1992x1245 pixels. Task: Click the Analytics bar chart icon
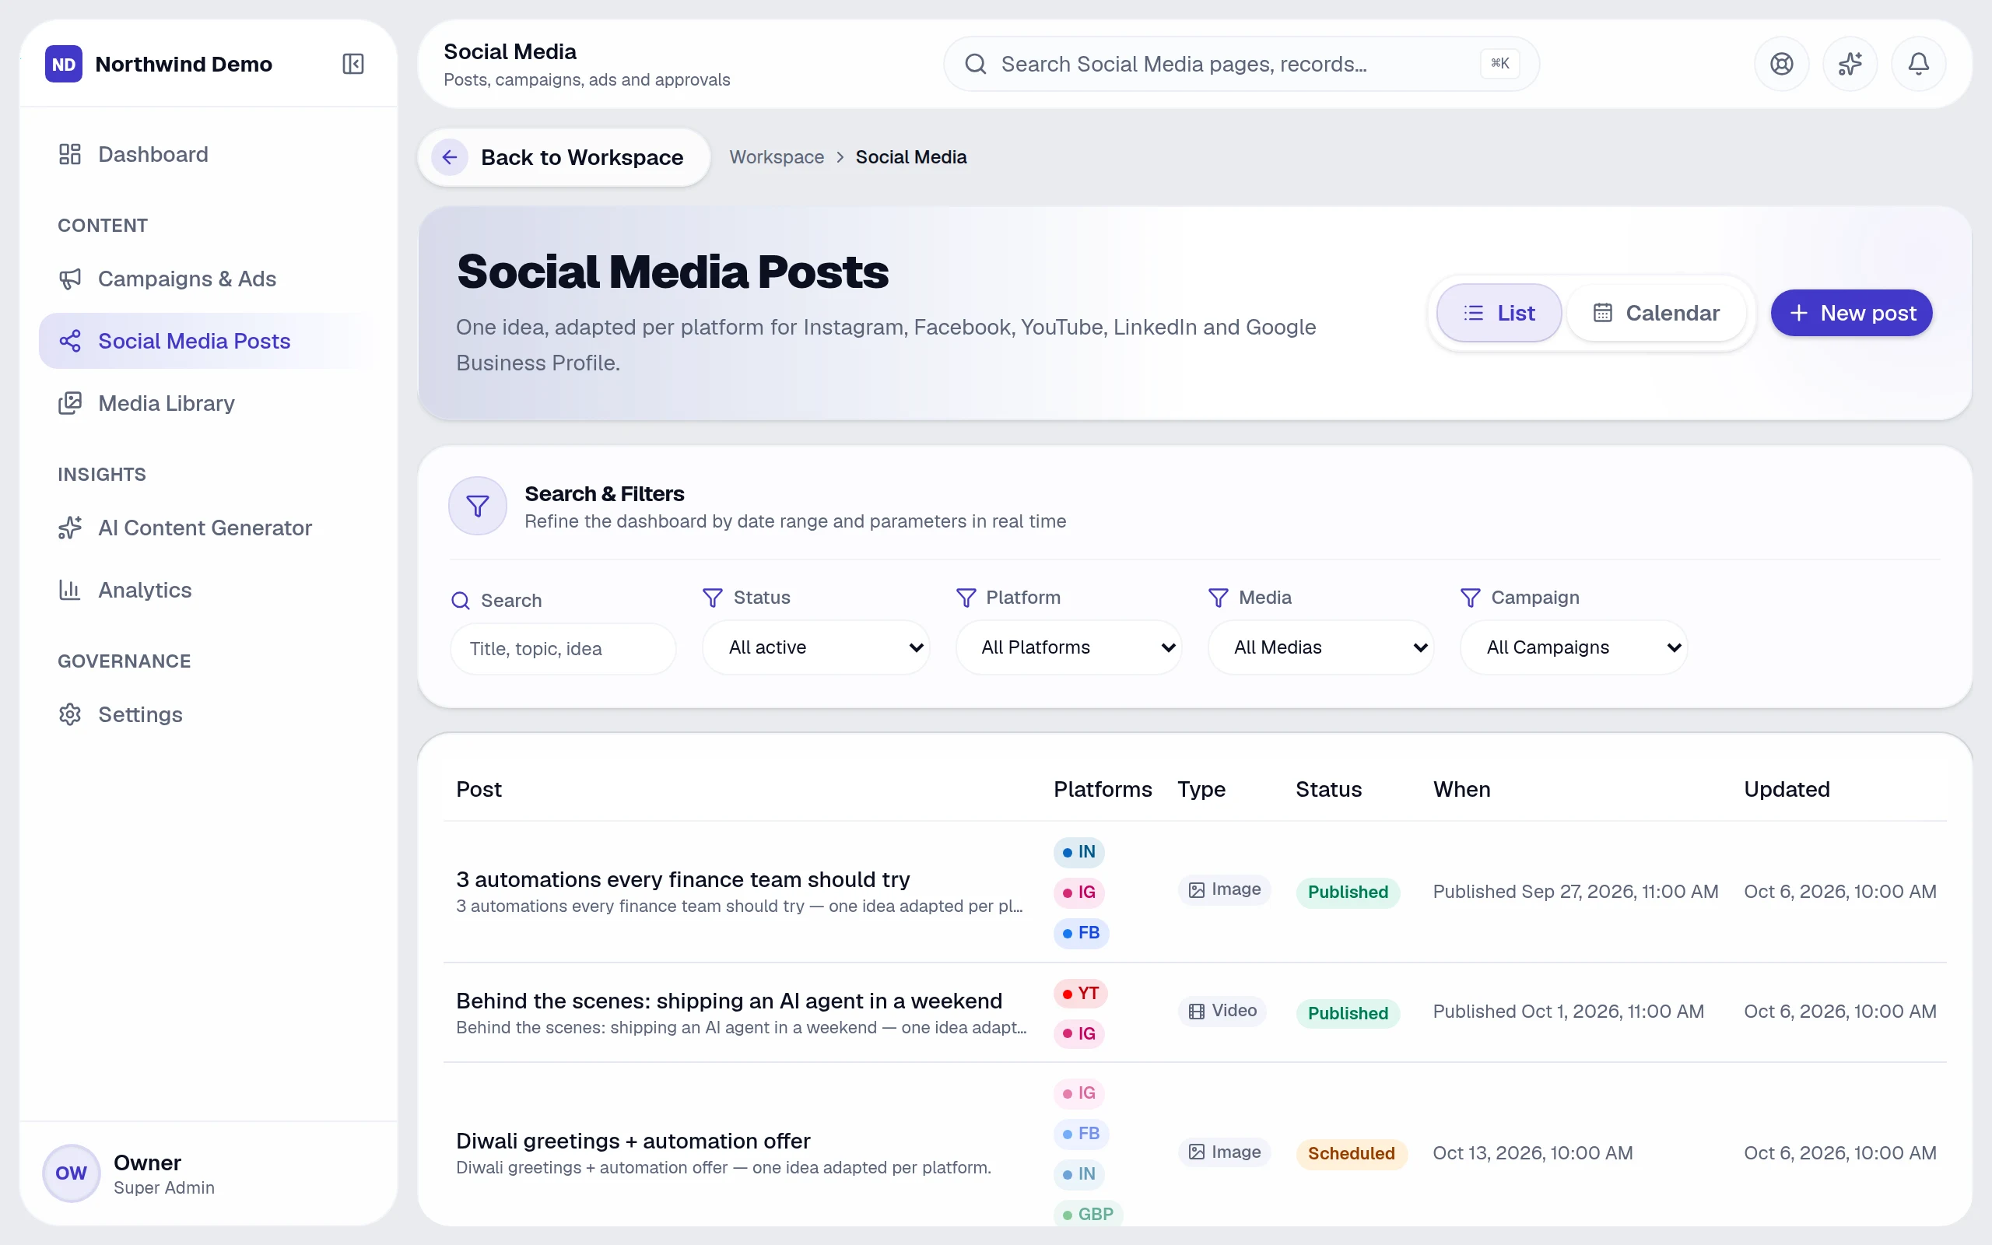coord(70,590)
